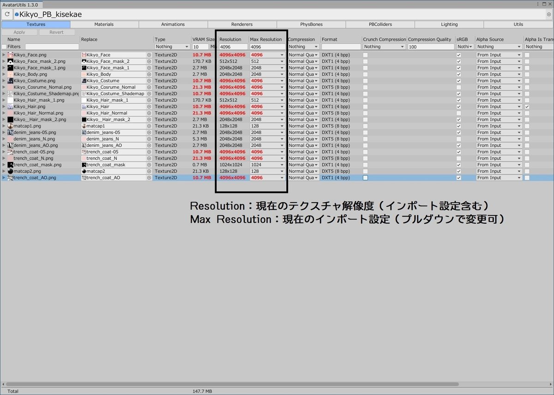Open the Compression filter dropdown showing Nothing
Screen dimensions: 554x395
point(302,46)
